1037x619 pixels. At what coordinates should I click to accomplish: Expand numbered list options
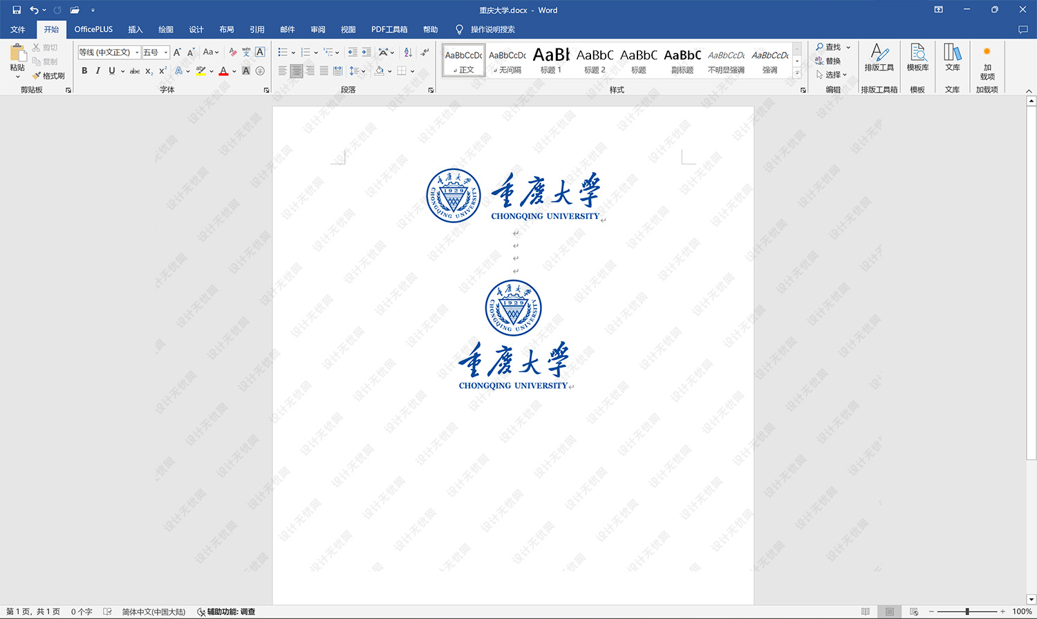316,53
